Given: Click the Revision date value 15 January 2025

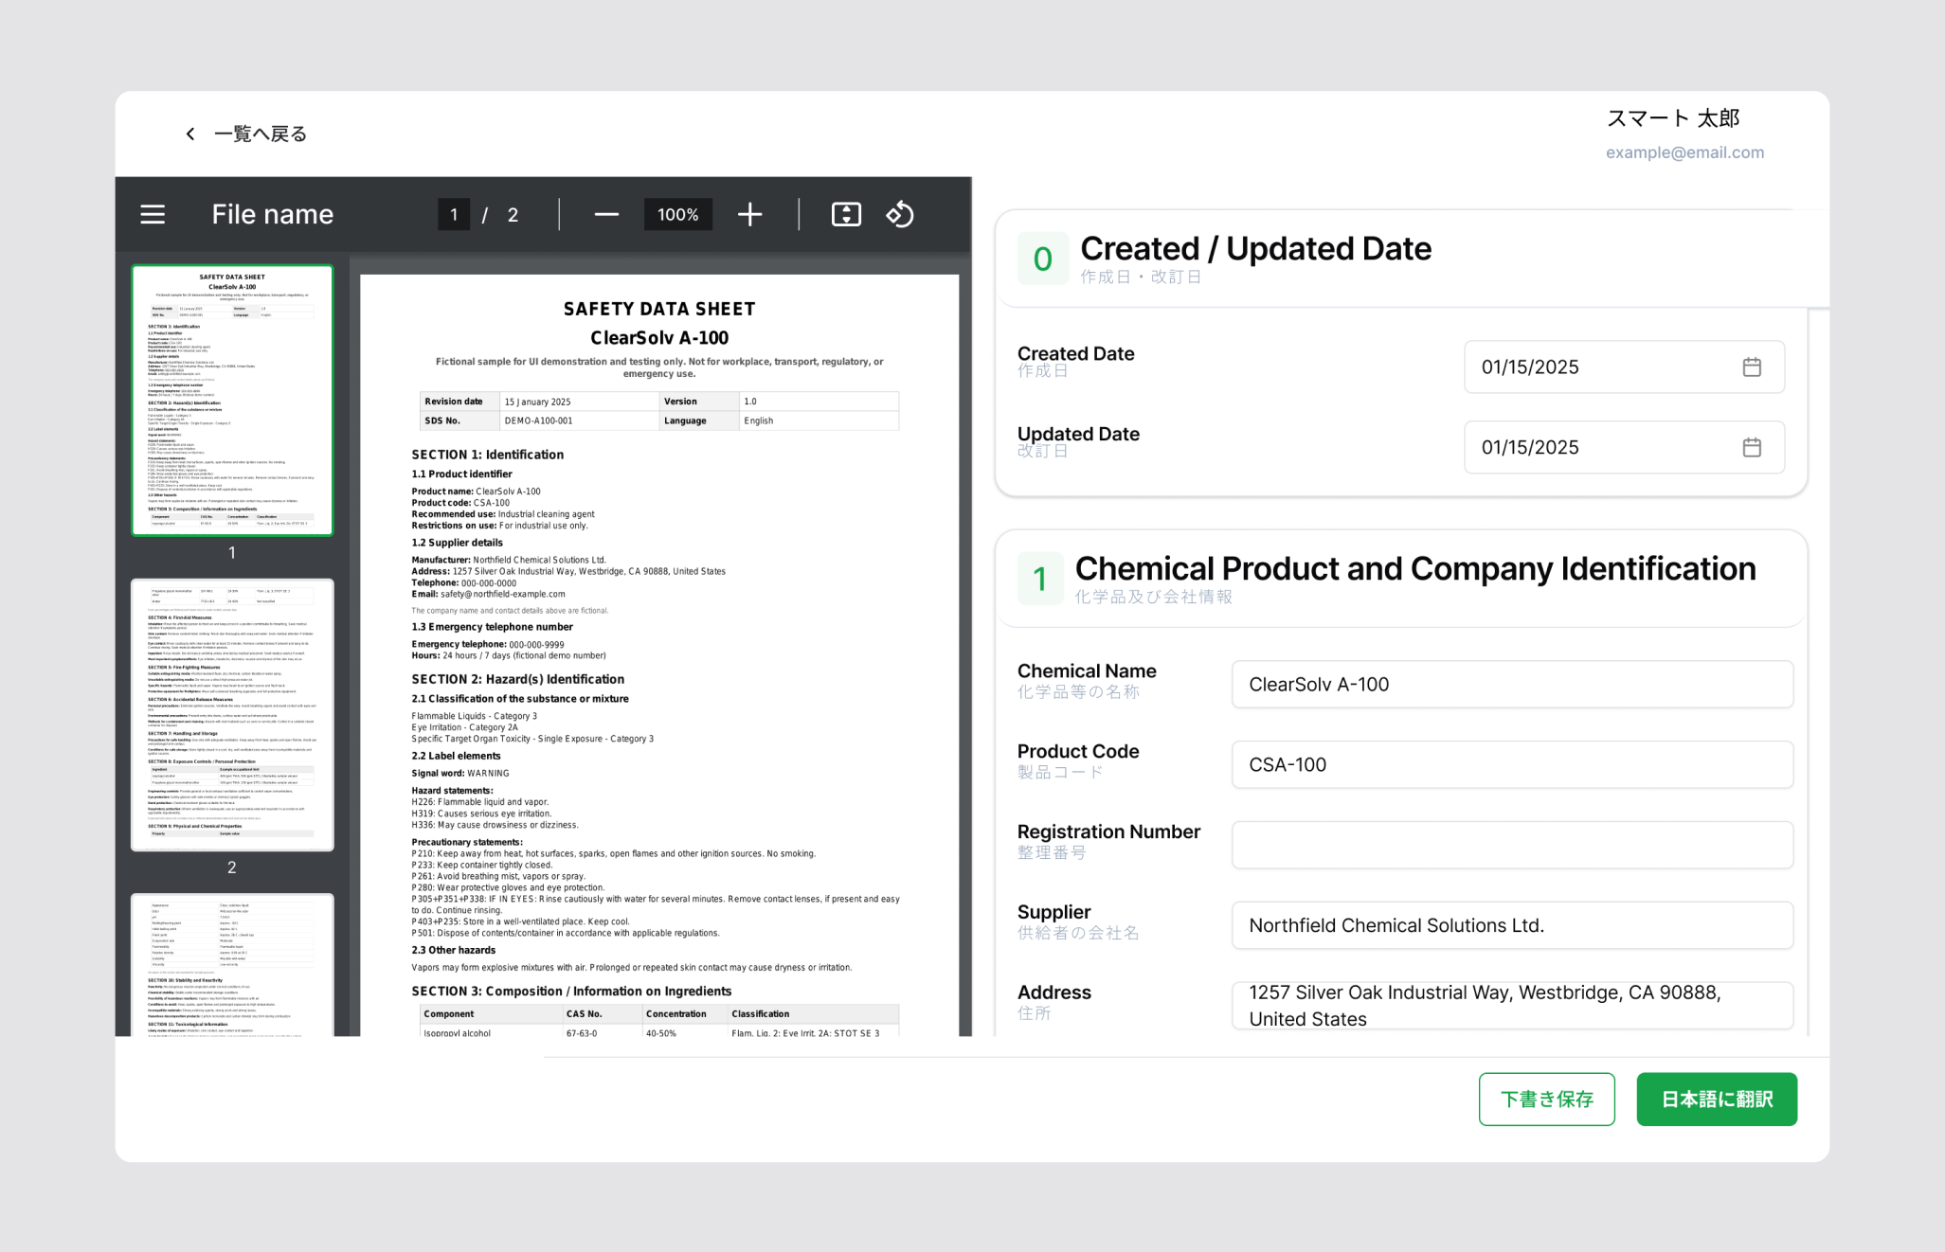Looking at the screenshot, I should coord(538,402).
